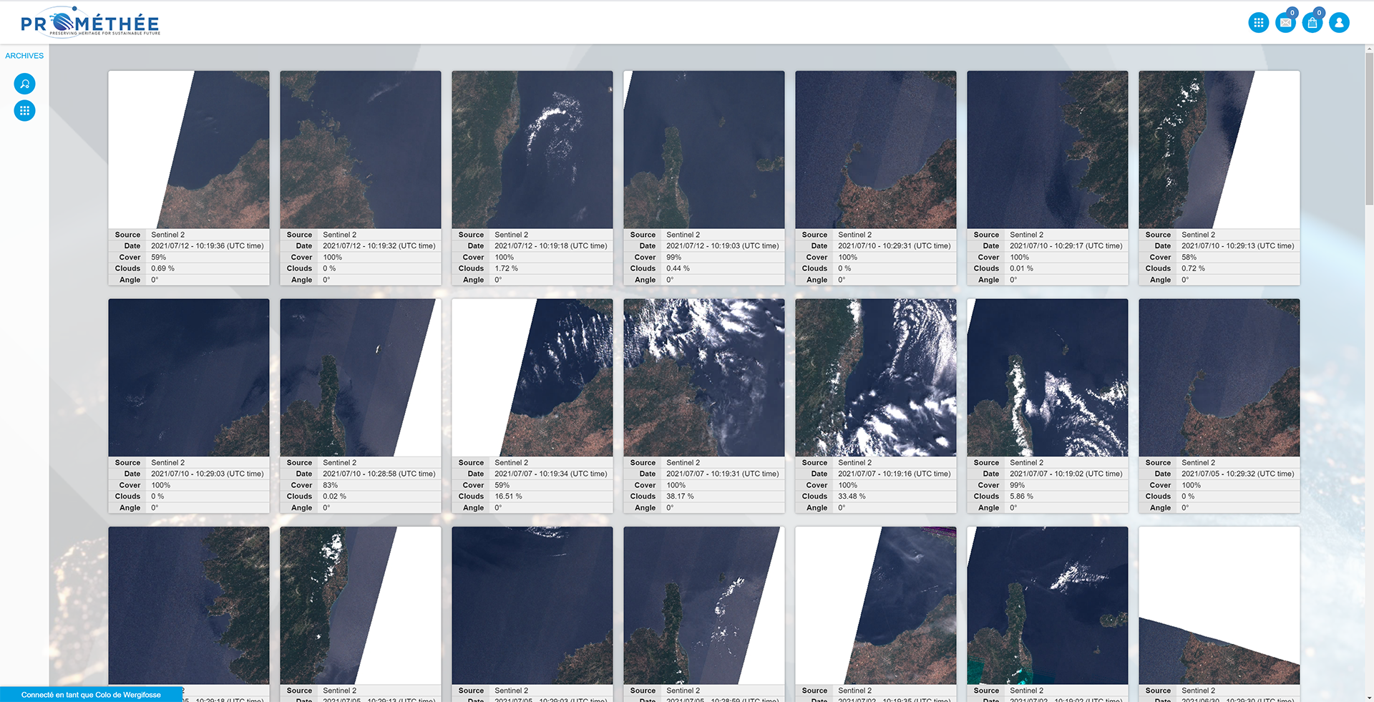Open thumbnail dated 2021/07/07 - 10:19:16
This screenshot has width=1374, height=702.
click(x=876, y=378)
